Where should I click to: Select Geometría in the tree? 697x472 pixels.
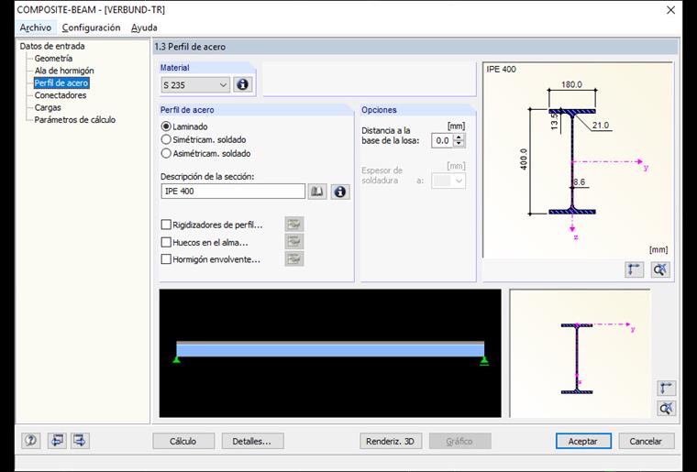(53, 58)
